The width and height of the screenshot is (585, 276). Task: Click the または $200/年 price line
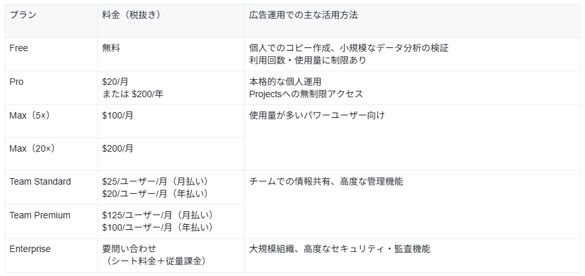point(133,94)
